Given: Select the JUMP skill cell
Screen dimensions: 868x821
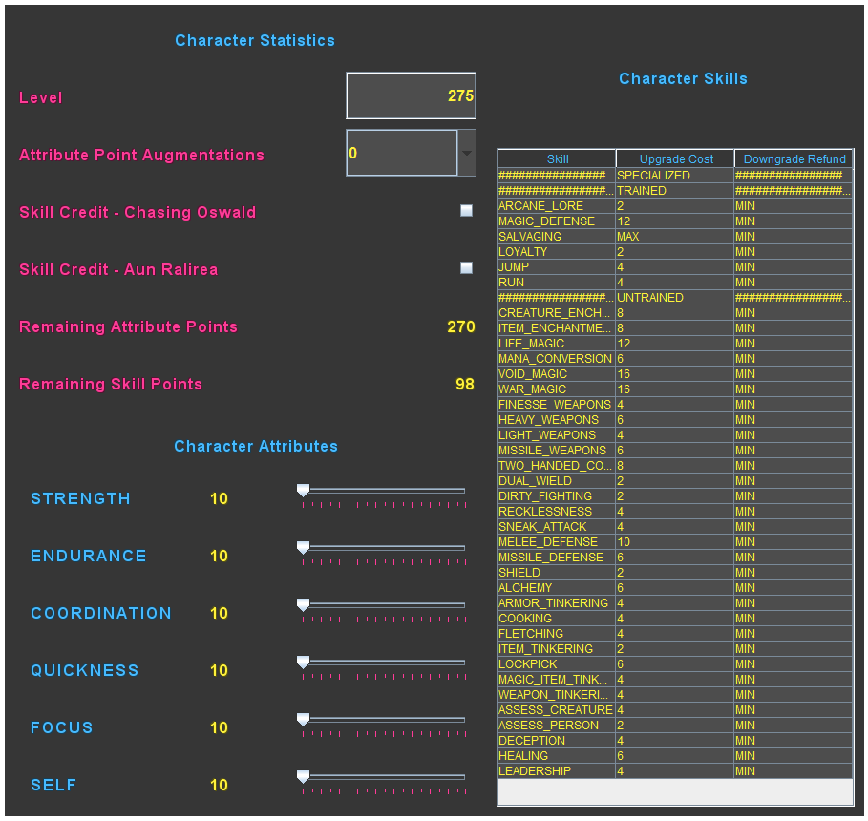Looking at the screenshot, I should tap(557, 267).
